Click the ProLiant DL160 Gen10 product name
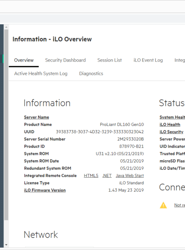The width and height of the screenshot is (185, 250). click(x=122, y=125)
